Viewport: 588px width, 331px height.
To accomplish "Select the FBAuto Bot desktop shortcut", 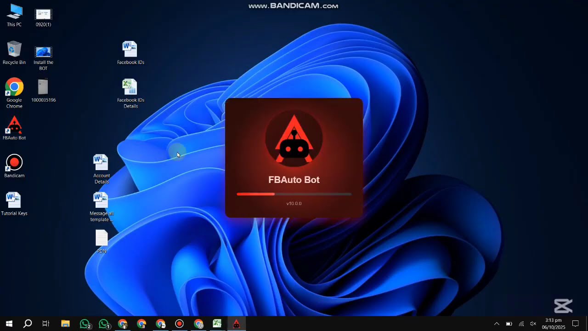I will pyautogui.click(x=14, y=128).
